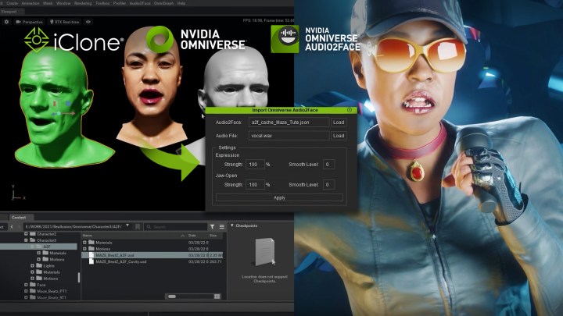The height and width of the screenshot is (316, 563).
Task: Click the content Search field
Action: pyautogui.click(x=176, y=226)
